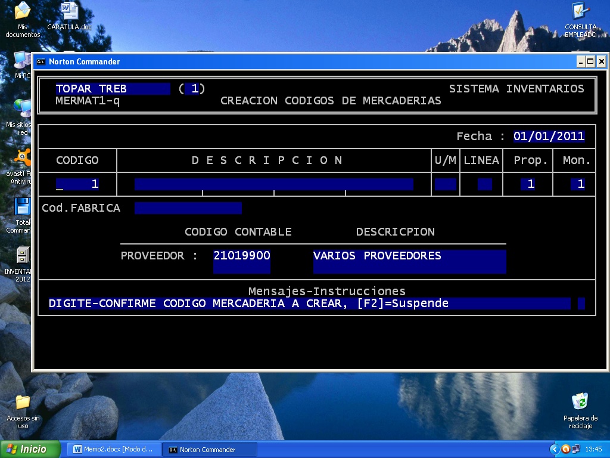Image resolution: width=610 pixels, height=458 pixels.
Task: Click the network connection tray icon
Action: (576, 449)
